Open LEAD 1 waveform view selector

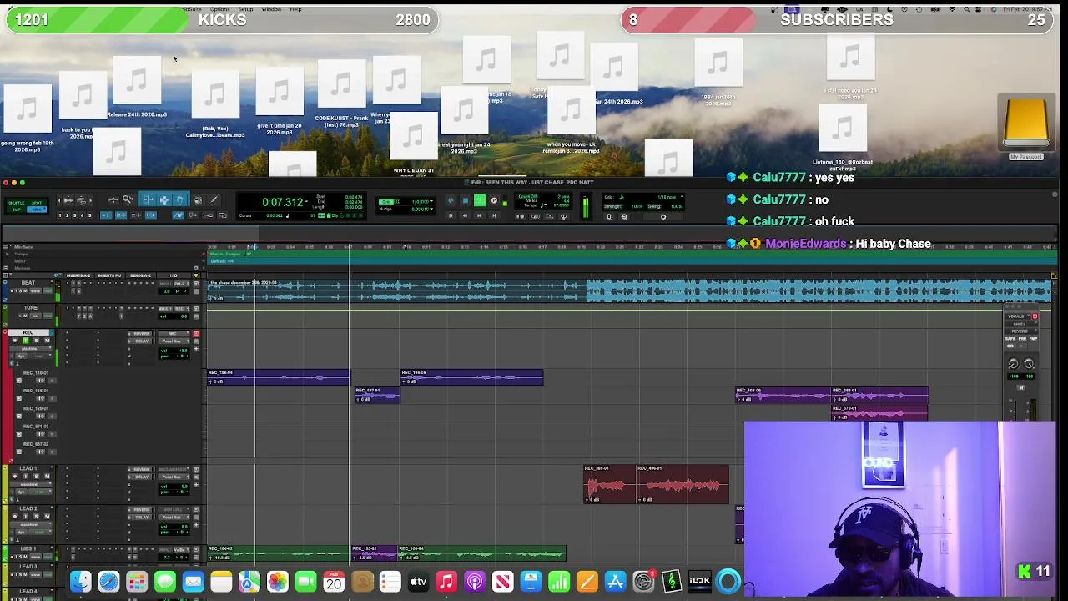click(31, 484)
